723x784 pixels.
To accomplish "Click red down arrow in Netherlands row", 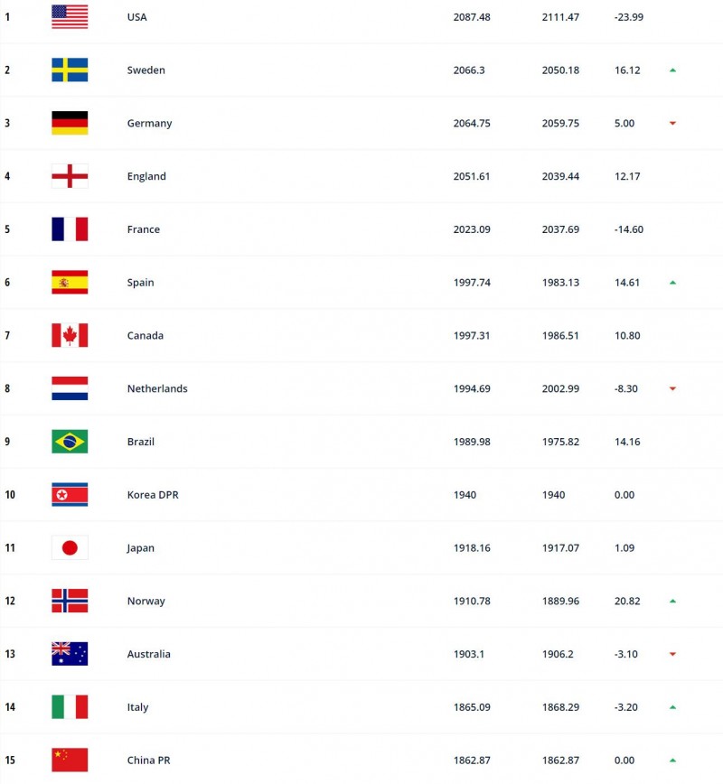I will [672, 389].
